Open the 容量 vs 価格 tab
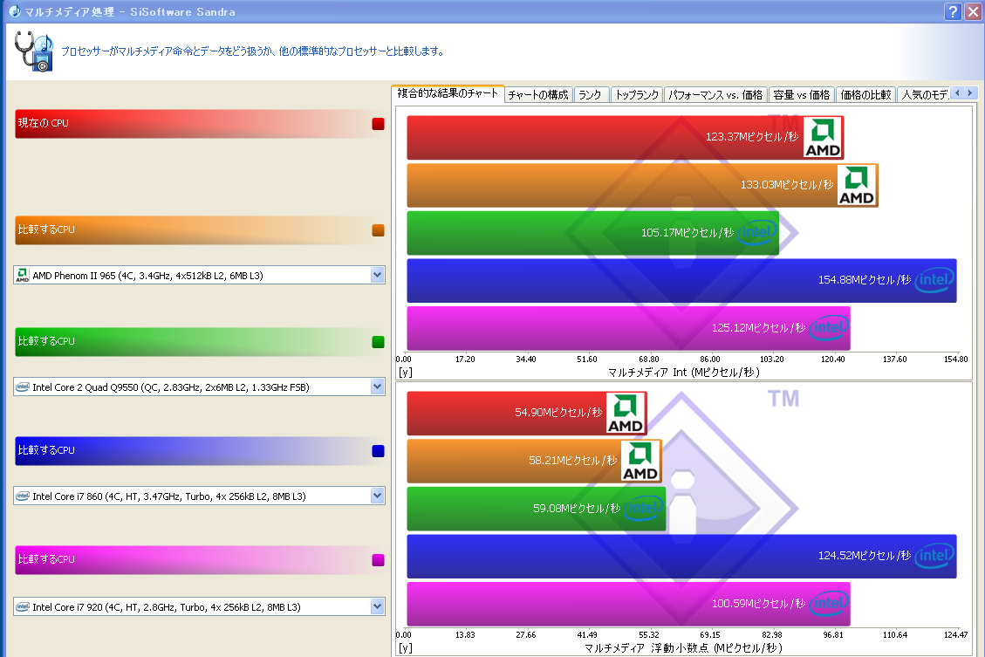The image size is (985, 657). pos(802,95)
